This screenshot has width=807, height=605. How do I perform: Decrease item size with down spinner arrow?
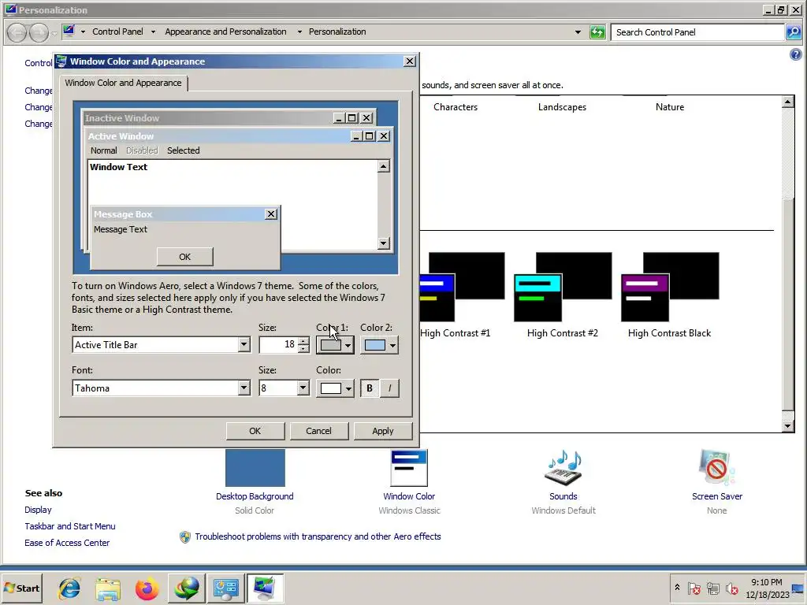click(303, 349)
